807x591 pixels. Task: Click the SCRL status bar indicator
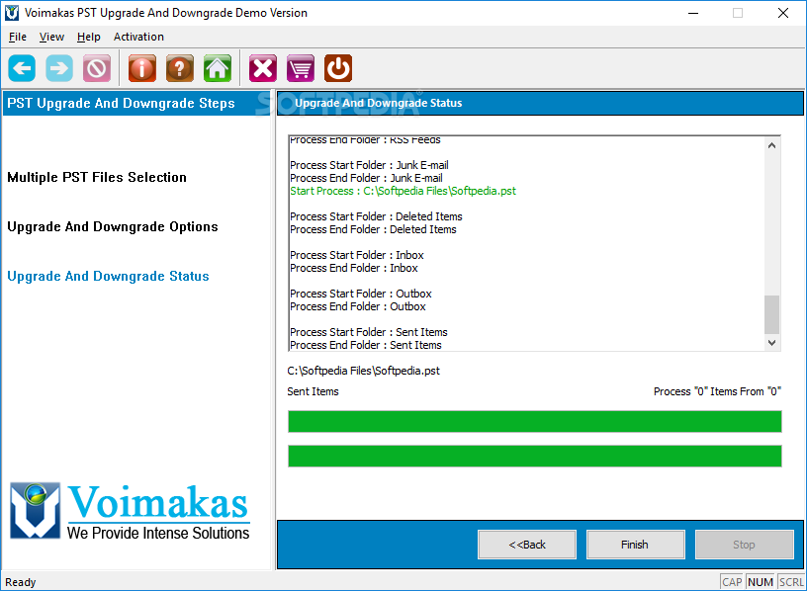791,582
